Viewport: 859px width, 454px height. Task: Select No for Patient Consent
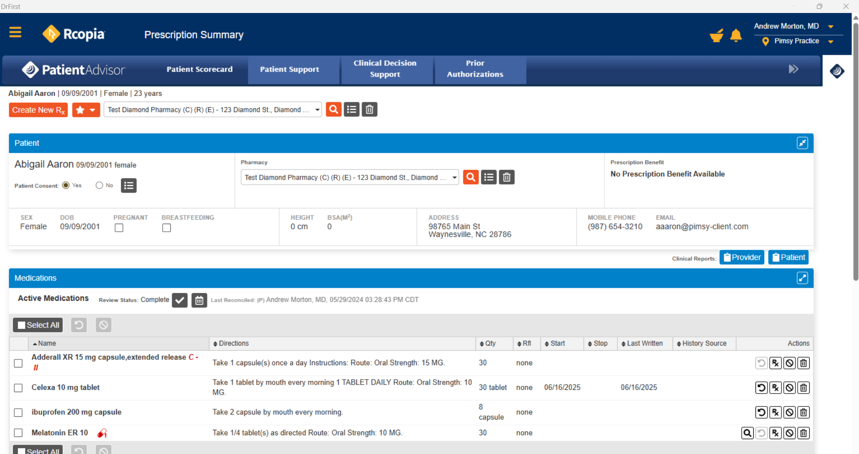[99, 185]
